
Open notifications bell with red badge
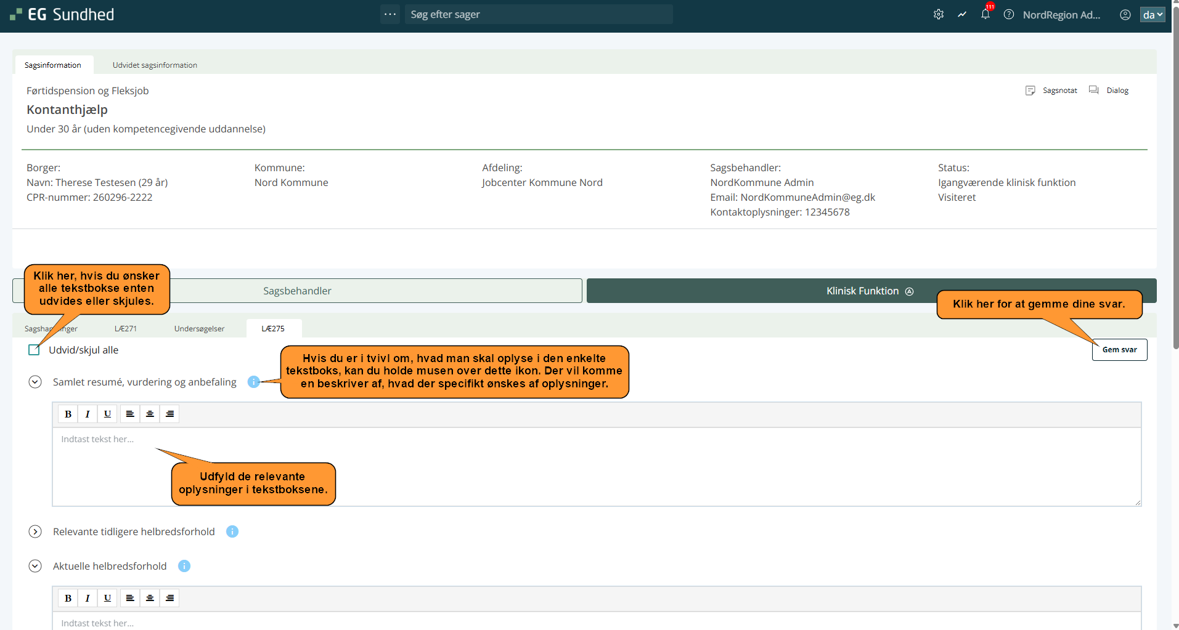click(x=985, y=14)
